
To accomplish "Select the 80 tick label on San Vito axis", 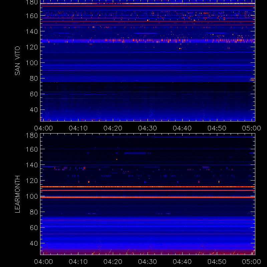I will coord(34,78).
